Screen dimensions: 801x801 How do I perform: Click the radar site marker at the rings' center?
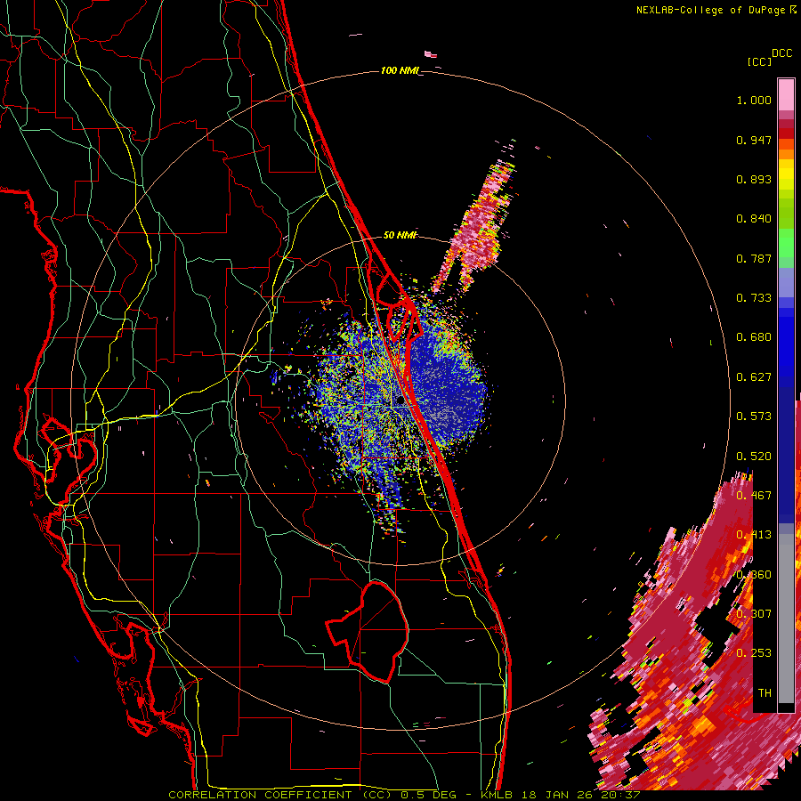[400, 401]
